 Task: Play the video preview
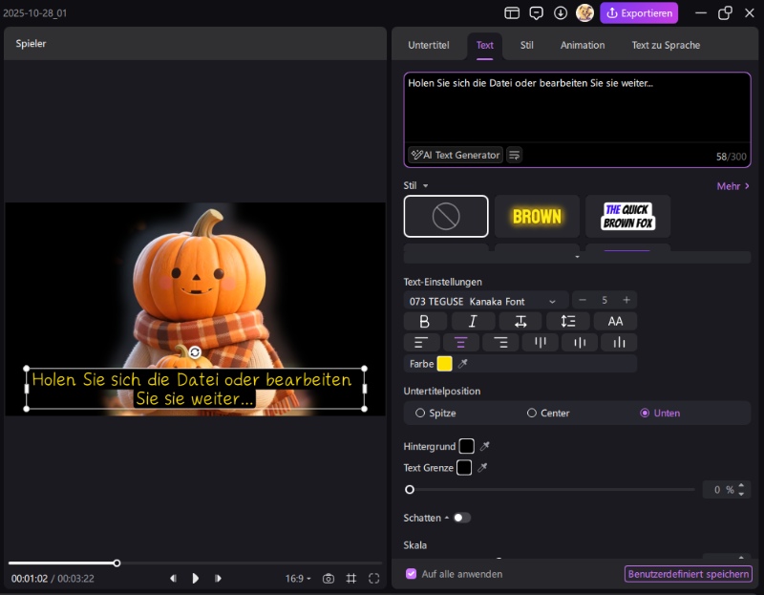(x=196, y=579)
